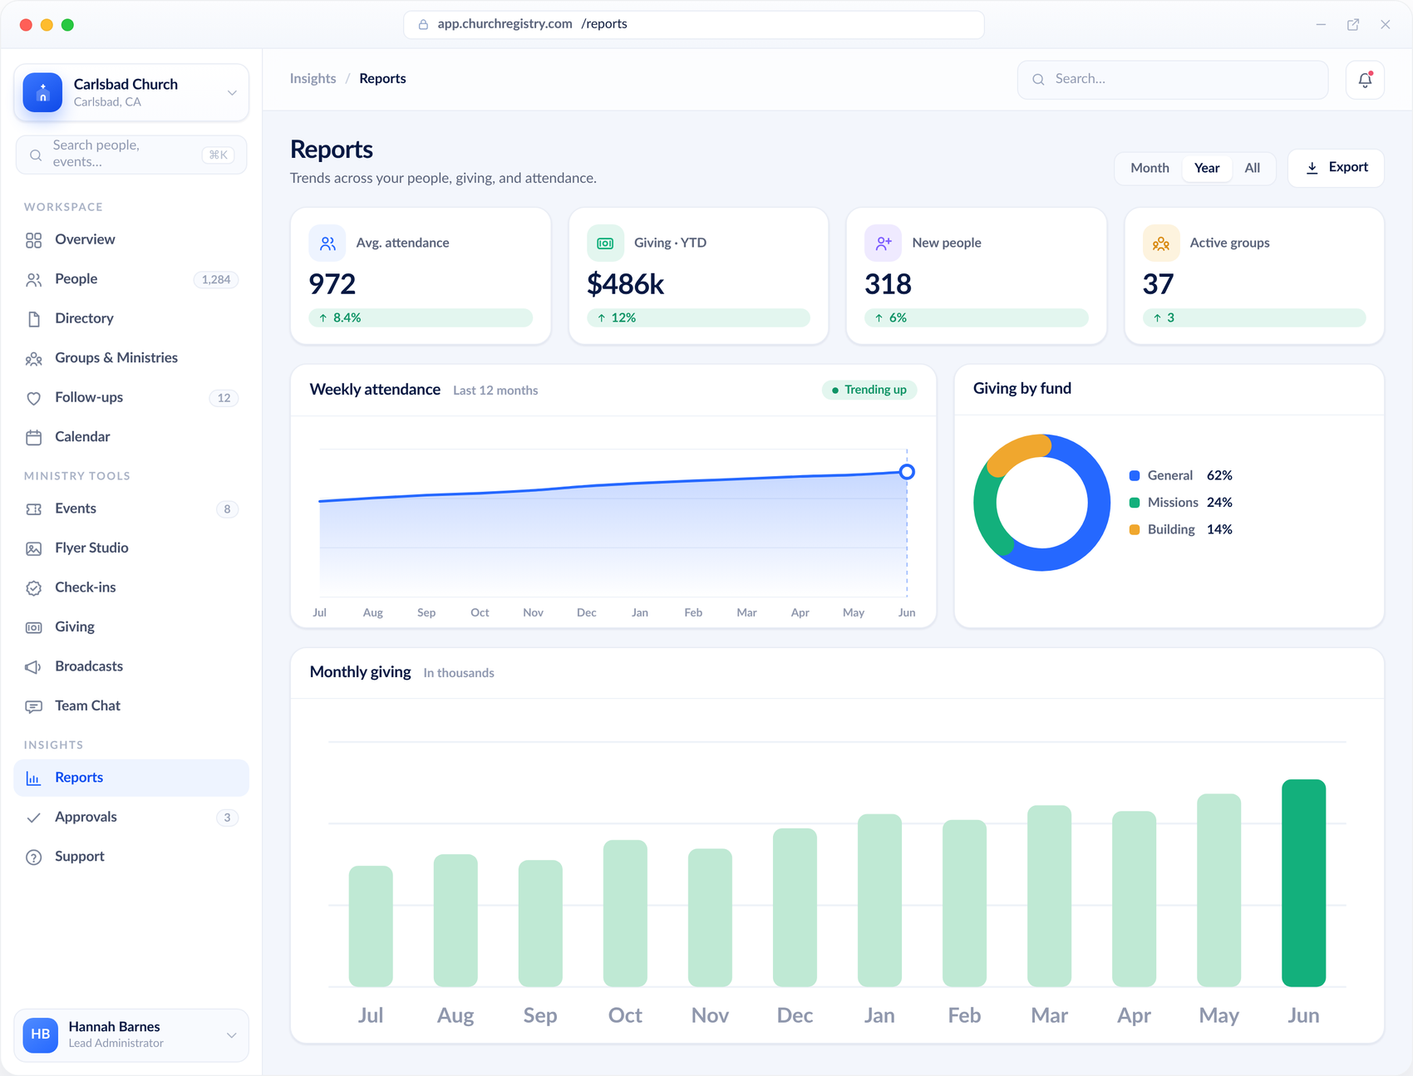This screenshot has width=1413, height=1076.
Task: Select the Year time range
Action: pos(1207,168)
